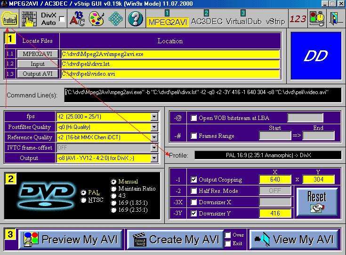Click the LBA value field
This screenshot has width=346, height=255.
(x=305, y=118)
